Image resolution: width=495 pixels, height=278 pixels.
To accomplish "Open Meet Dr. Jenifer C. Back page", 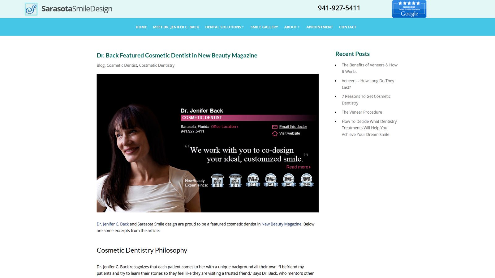I will [176, 27].
